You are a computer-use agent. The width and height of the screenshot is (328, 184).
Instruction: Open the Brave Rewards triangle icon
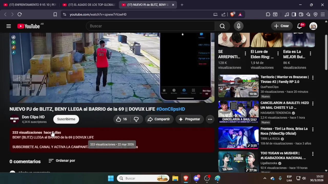pos(240,15)
